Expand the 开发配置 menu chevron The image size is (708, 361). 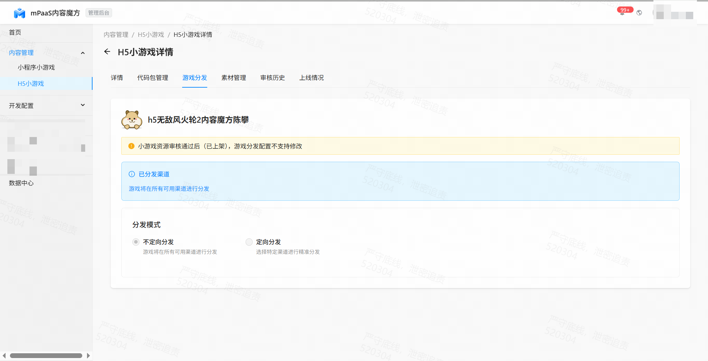tap(83, 105)
